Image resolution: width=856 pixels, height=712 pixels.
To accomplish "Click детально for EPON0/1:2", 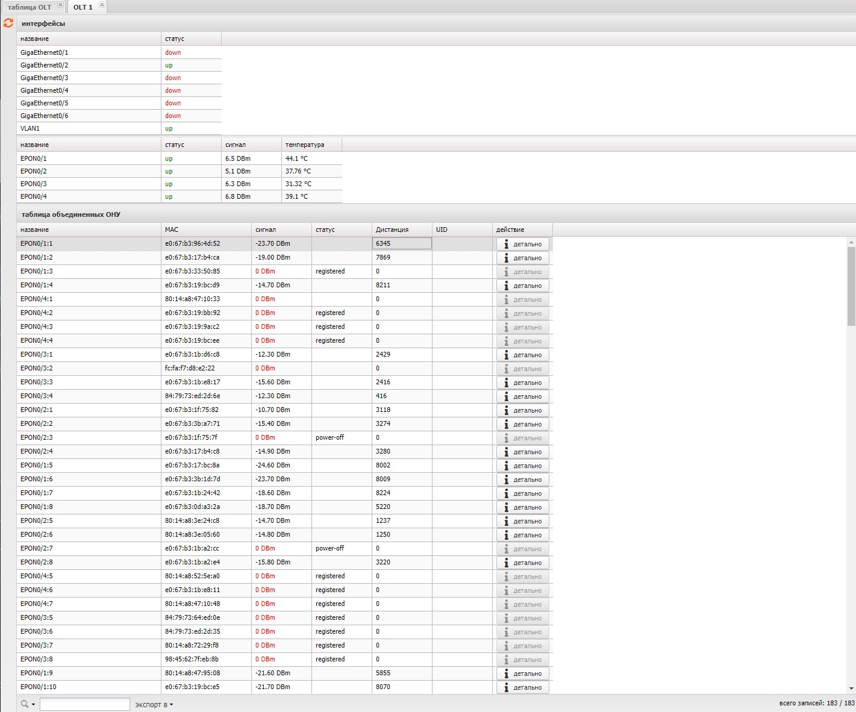I will coord(522,258).
